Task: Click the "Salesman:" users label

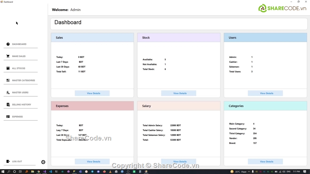Action: 234,67
